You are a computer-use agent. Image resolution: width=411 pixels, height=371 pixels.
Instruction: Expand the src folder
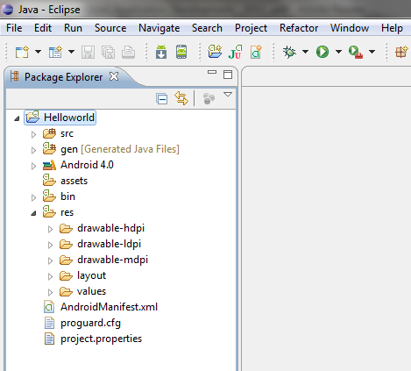coord(33,134)
